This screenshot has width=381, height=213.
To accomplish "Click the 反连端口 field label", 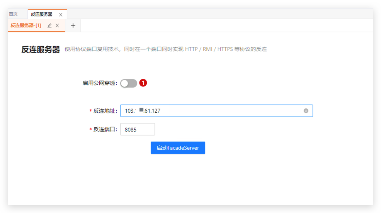I will pyautogui.click(x=105, y=129).
